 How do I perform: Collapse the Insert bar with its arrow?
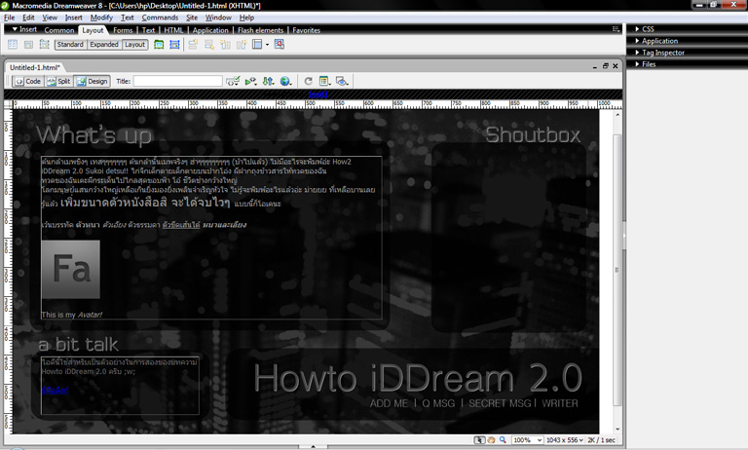(x=15, y=29)
